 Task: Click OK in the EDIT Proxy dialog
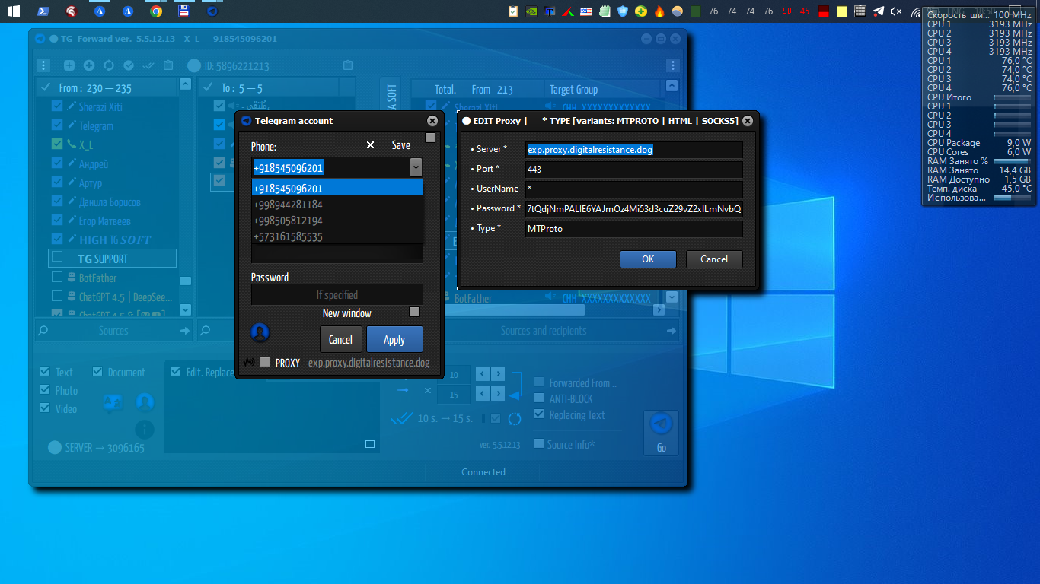pos(648,259)
